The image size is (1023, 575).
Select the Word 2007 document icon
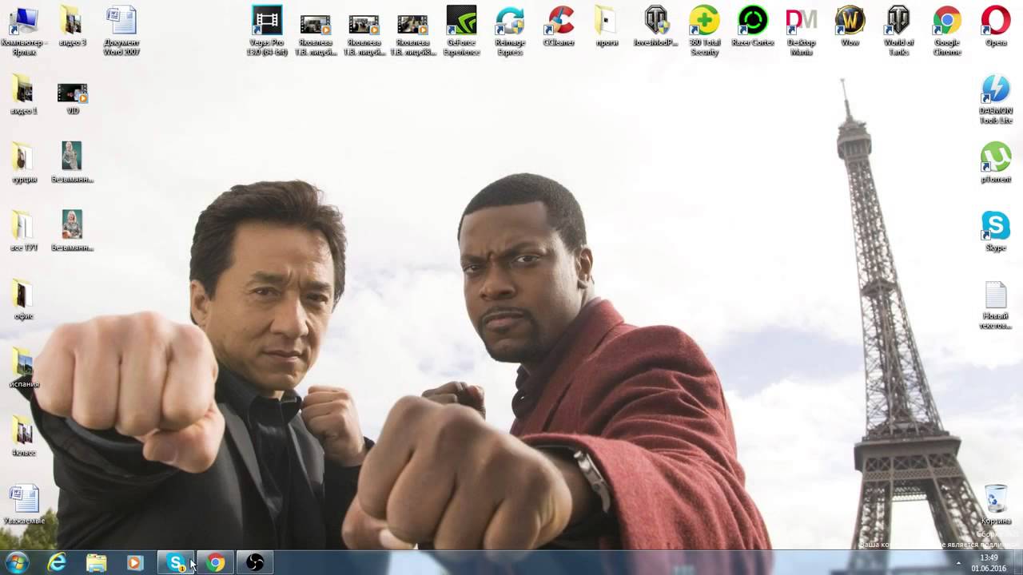click(x=121, y=31)
